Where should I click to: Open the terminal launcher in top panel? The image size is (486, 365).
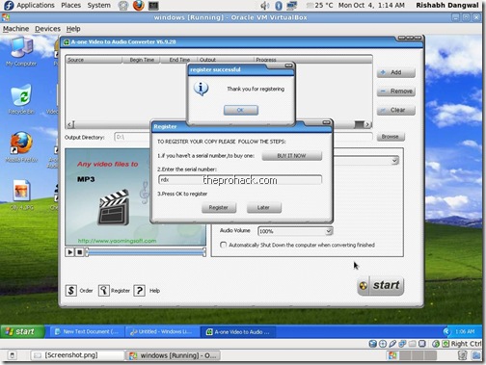(x=153, y=5)
